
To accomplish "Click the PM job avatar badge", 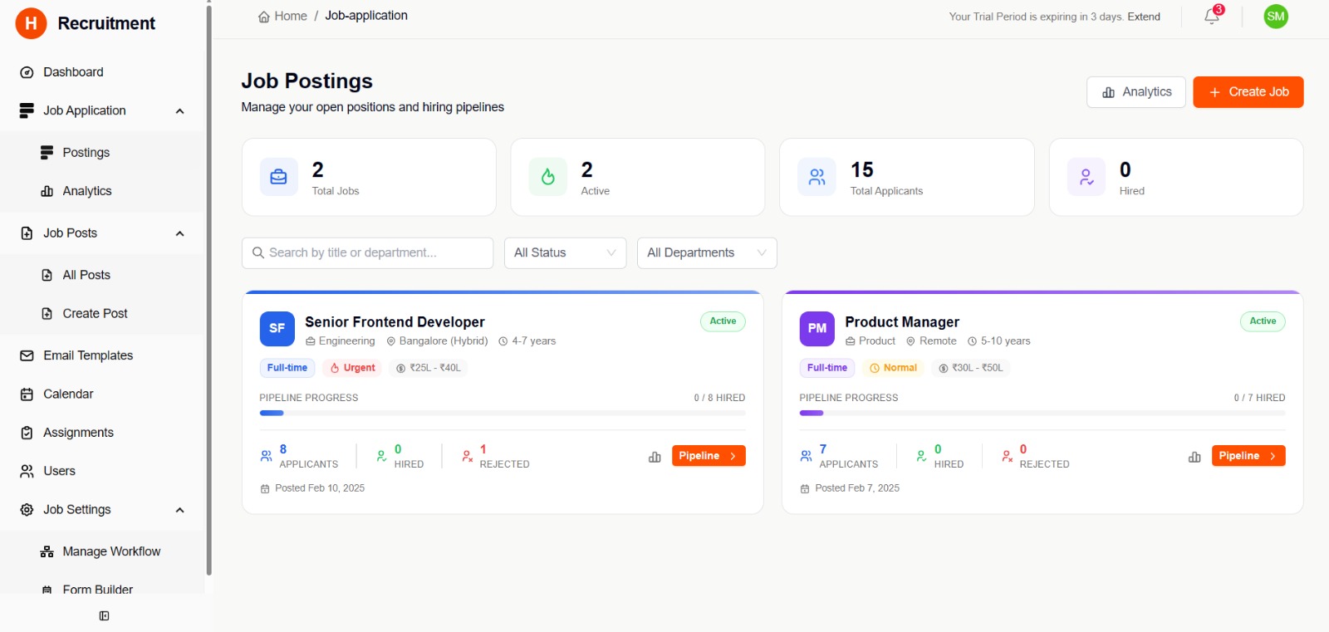I will (817, 329).
